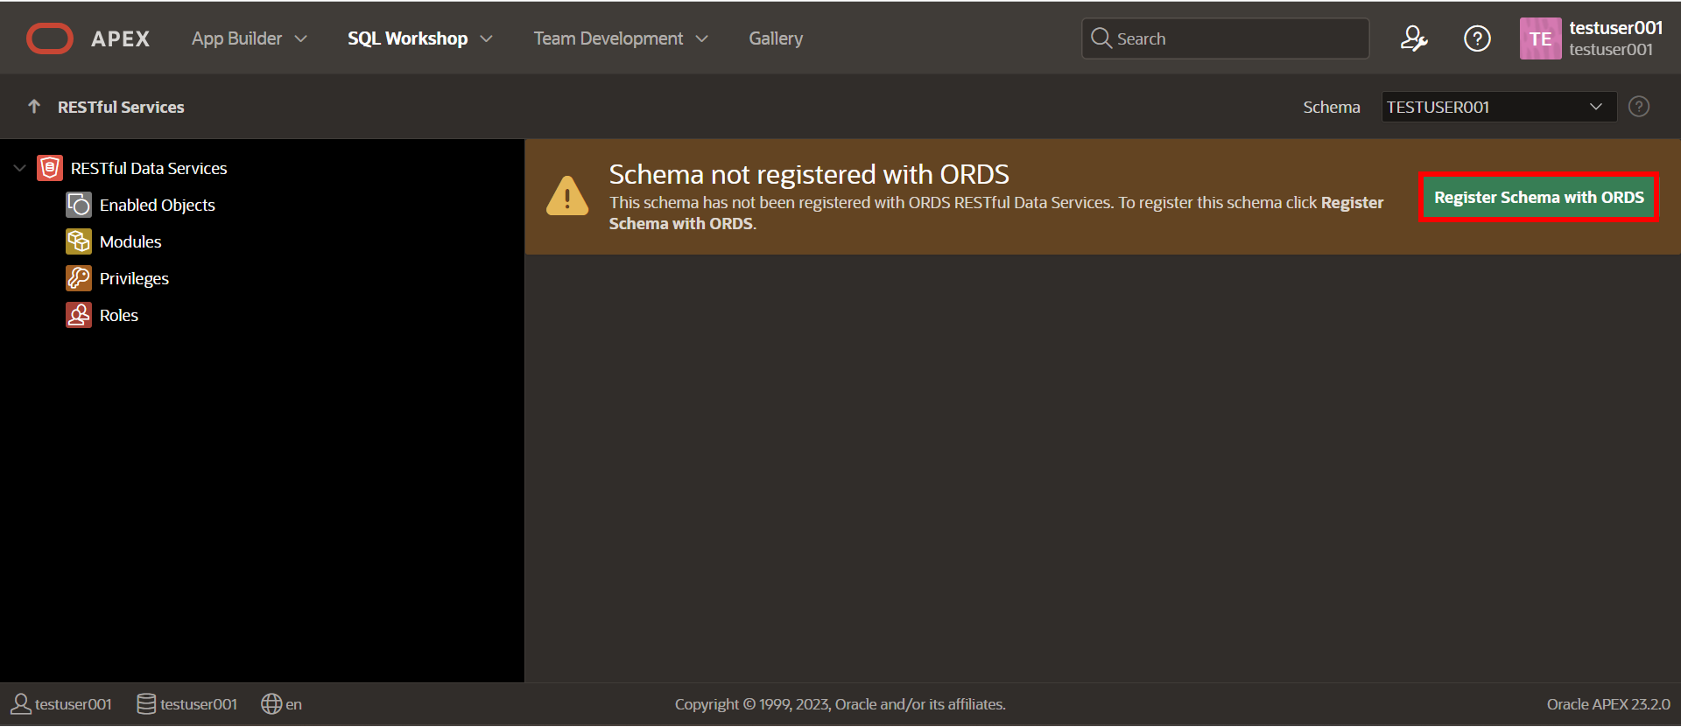1681x727 pixels.
Task: Click the RESTful Services breadcrumb title
Action: click(x=121, y=107)
